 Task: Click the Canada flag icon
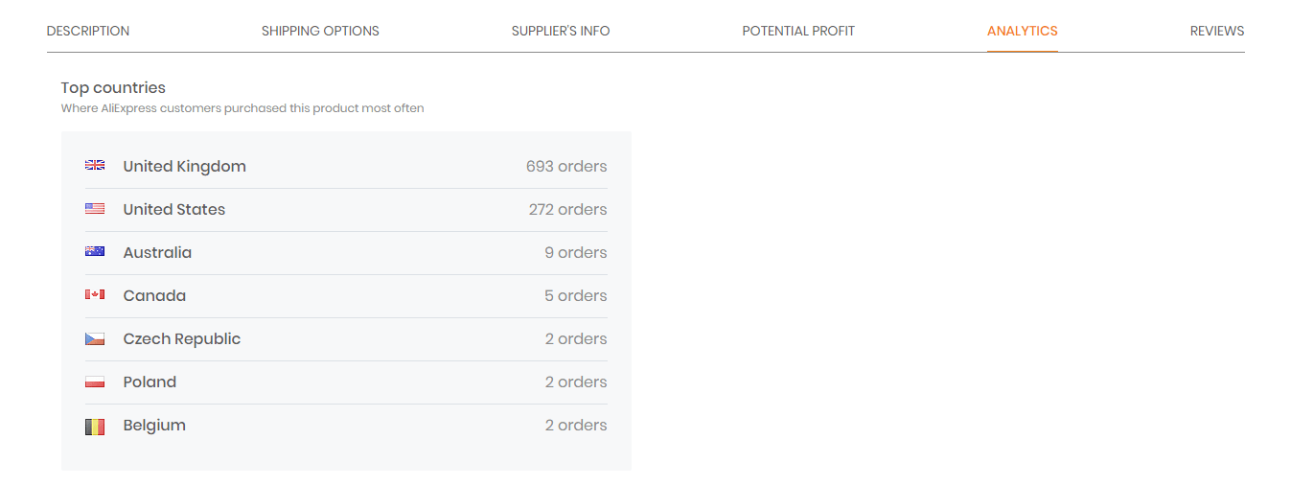(95, 295)
